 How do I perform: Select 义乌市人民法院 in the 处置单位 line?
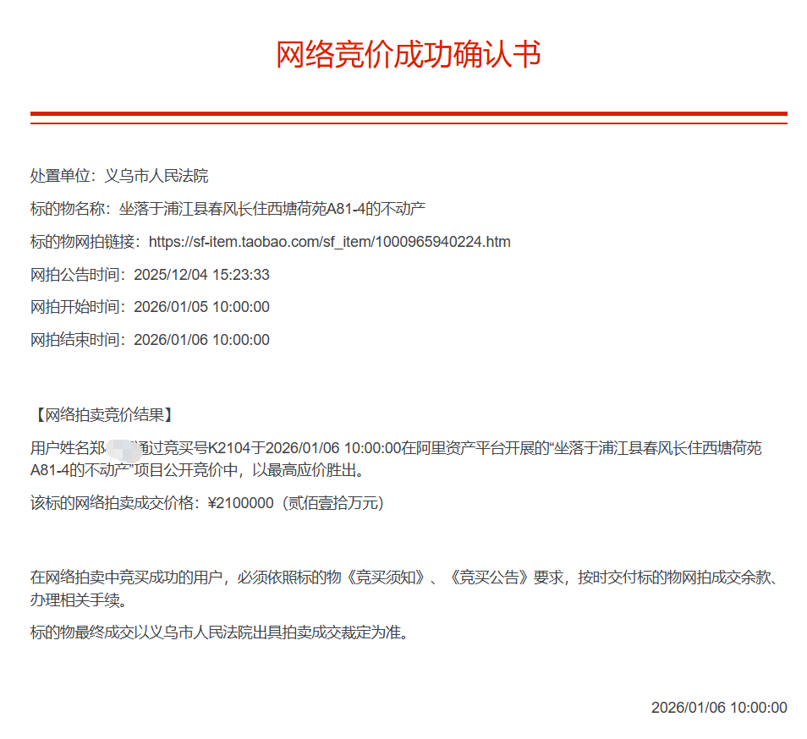(156, 176)
